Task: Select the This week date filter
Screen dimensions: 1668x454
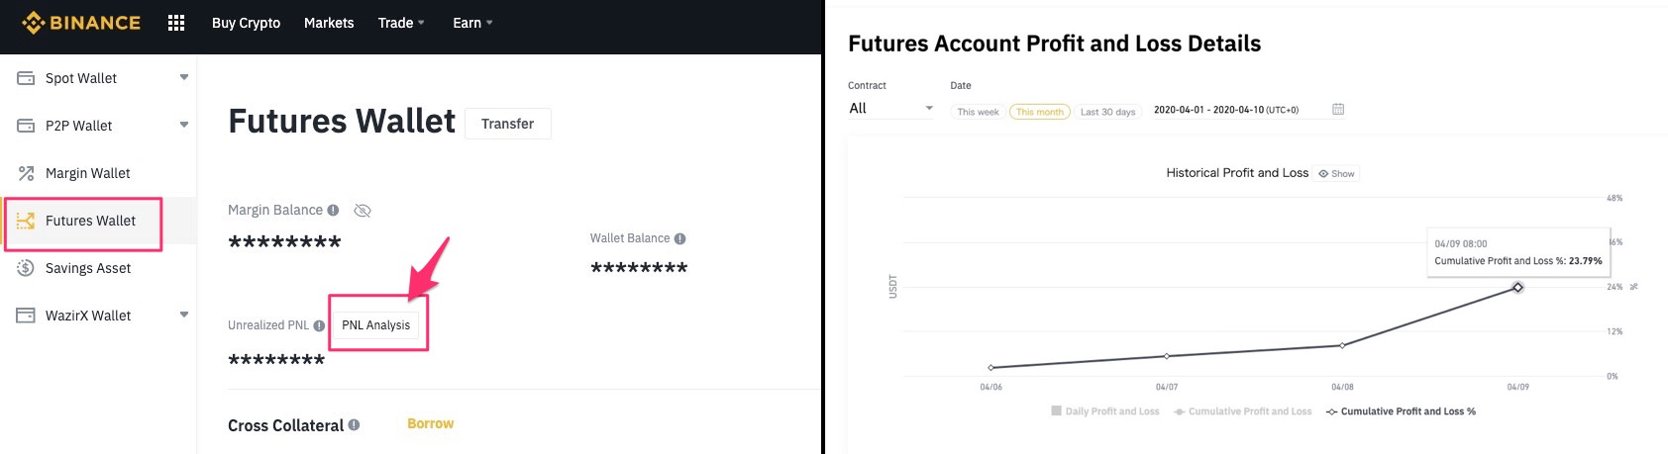Action: tap(978, 112)
